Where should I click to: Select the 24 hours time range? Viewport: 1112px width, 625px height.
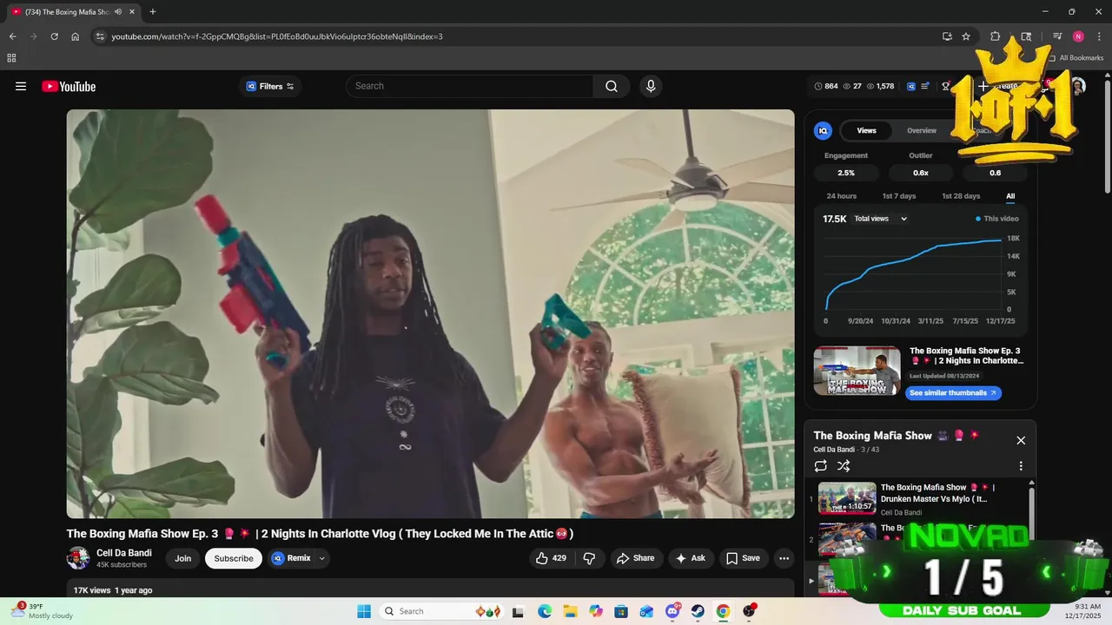tap(841, 196)
